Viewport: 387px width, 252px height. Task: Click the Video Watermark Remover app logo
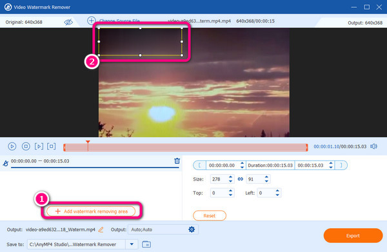[8, 7]
